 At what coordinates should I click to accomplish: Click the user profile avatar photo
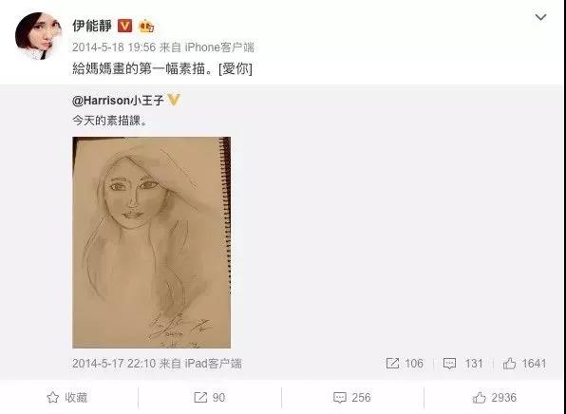(x=38, y=35)
